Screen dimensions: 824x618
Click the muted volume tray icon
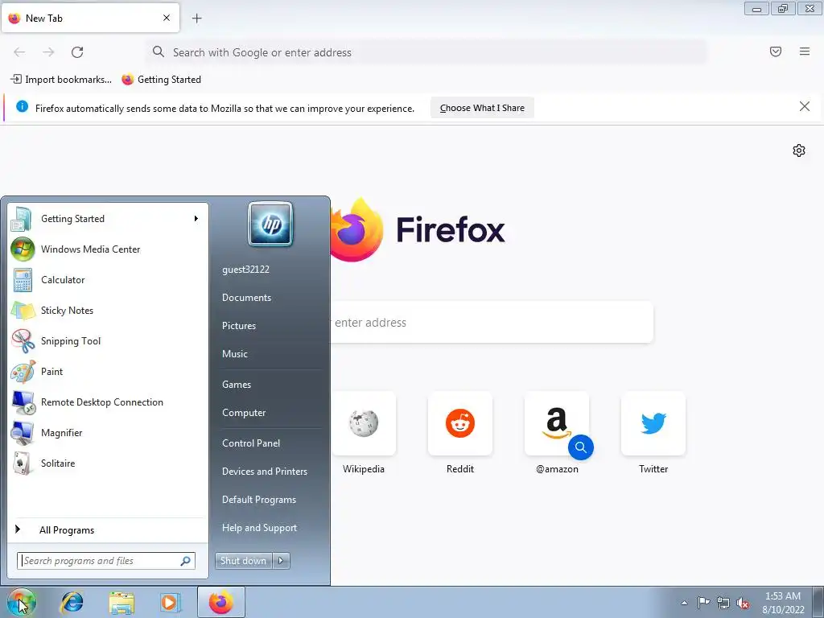coord(743,603)
